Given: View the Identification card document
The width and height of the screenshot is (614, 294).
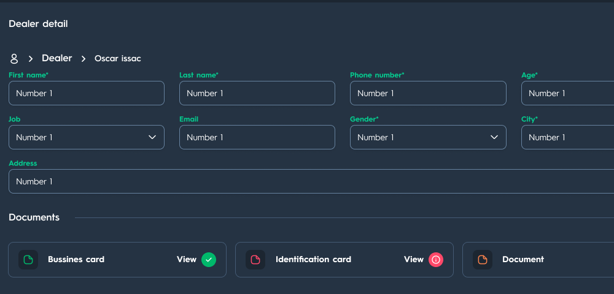Looking at the screenshot, I should click(x=413, y=259).
